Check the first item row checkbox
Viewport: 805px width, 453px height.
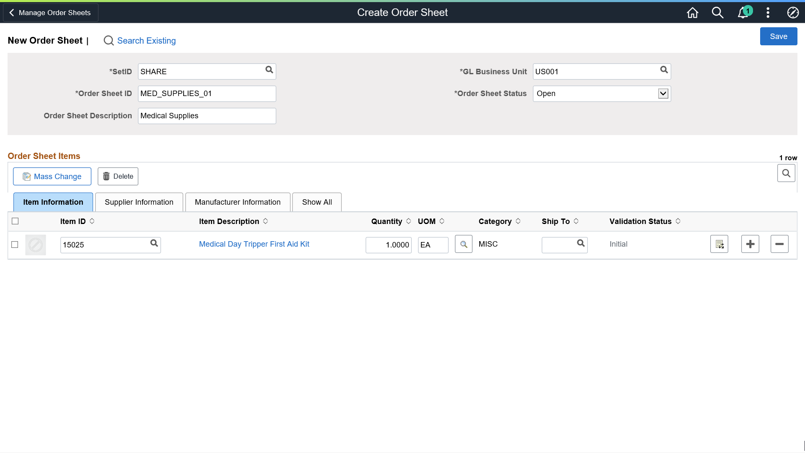click(x=15, y=245)
